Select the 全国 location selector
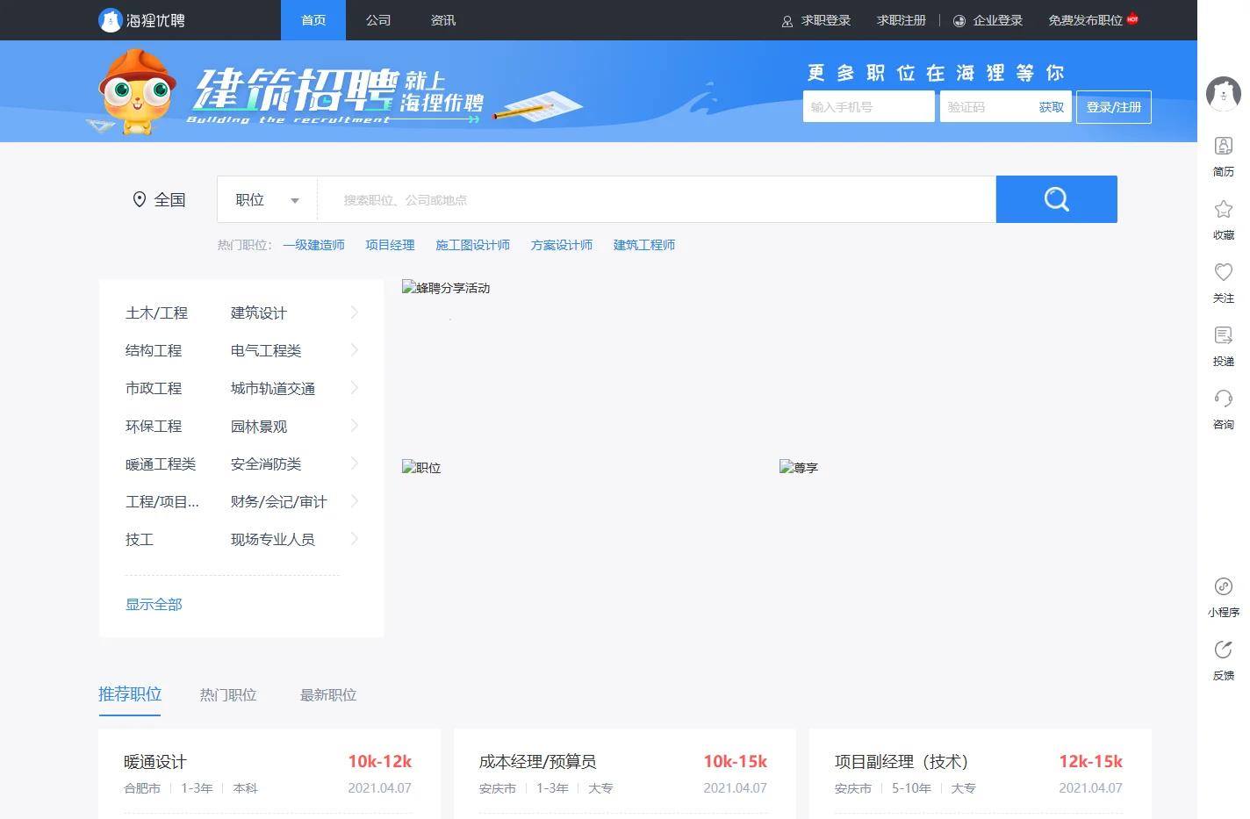The width and height of the screenshot is (1250, 819). pos(160,199)
